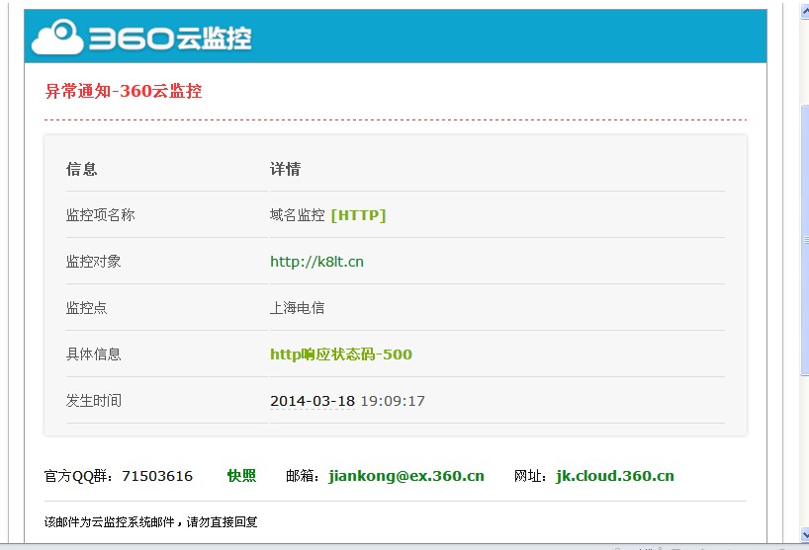
Task: Click the 监控对象 row label
Action: pyautogui.click(x=93, y=262)
